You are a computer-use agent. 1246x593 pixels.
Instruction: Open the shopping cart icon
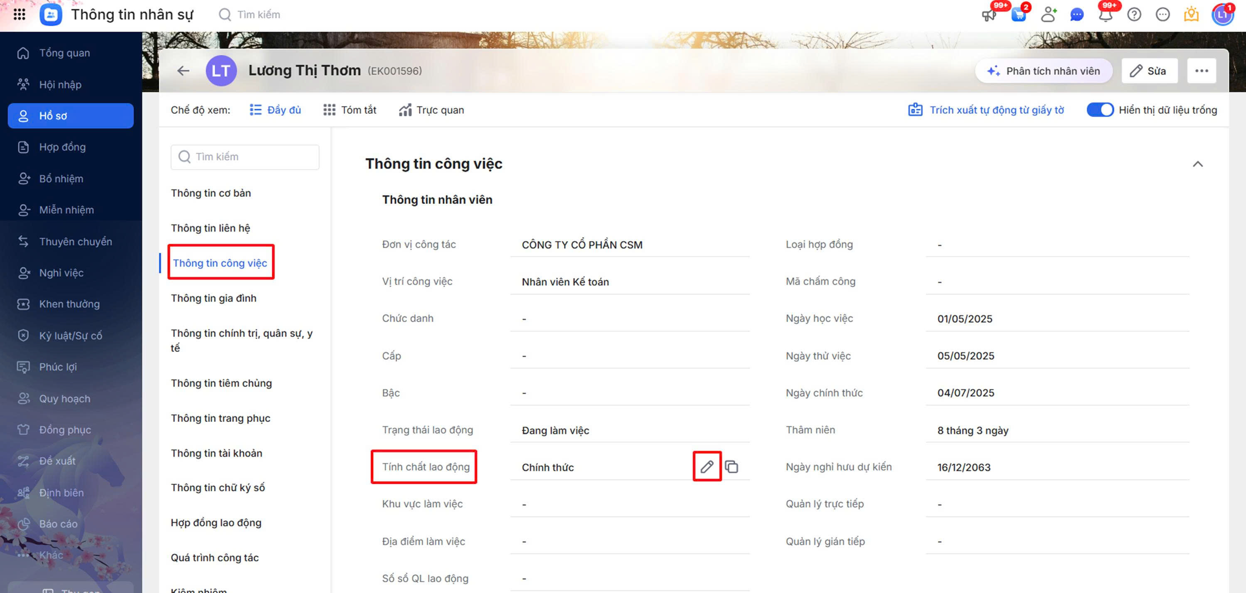click(1019, 15)
